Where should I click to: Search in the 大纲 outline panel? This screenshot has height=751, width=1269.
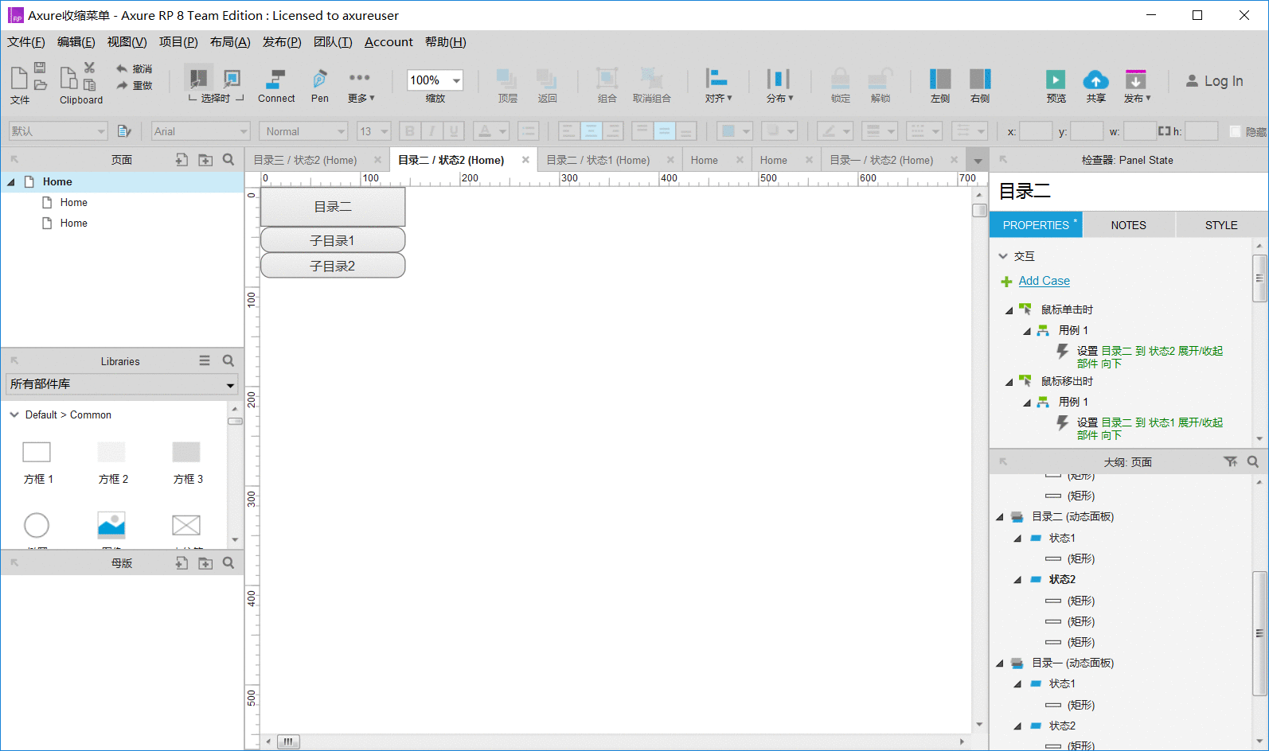1253,461
